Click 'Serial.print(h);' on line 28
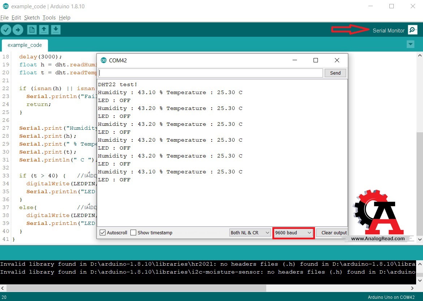 48,136
